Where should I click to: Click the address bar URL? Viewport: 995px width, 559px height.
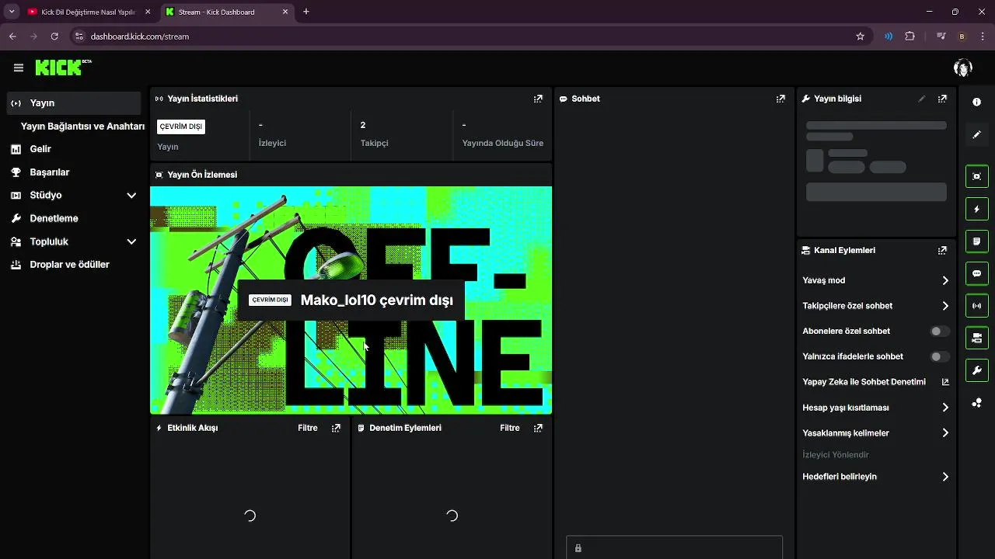[140, 36]
